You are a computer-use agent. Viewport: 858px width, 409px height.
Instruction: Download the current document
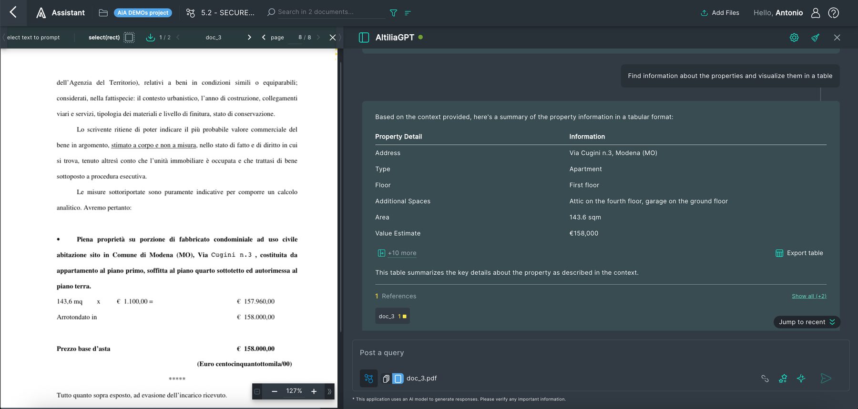(150, 37)
